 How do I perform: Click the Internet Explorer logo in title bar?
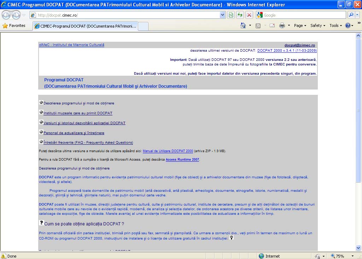(x=4, y=4)
